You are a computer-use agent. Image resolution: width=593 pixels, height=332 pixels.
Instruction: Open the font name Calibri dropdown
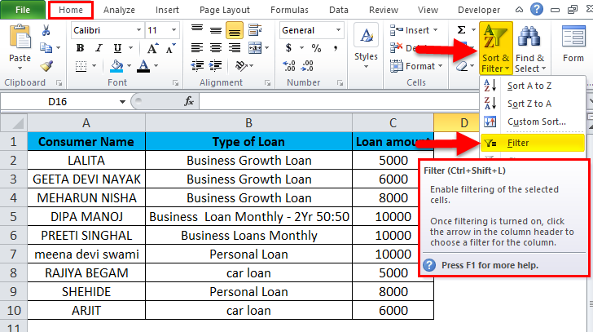138,30
